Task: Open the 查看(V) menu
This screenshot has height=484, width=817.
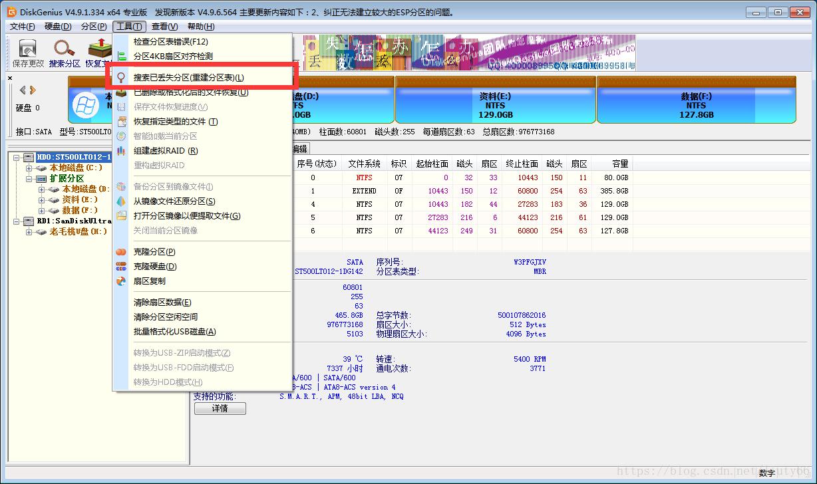Action: coord(164,27)
